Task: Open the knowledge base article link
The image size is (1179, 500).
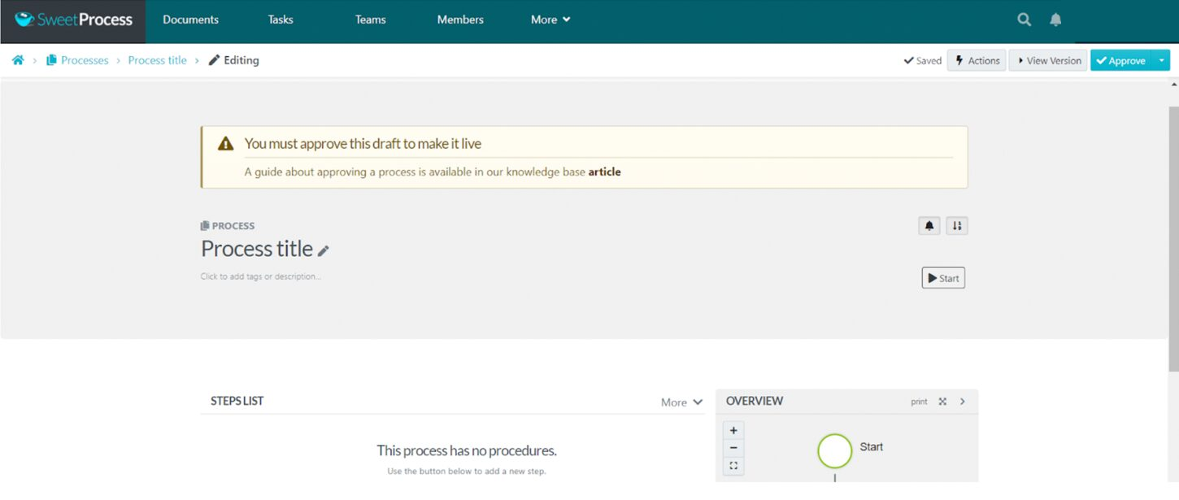Action: [604, 172]
